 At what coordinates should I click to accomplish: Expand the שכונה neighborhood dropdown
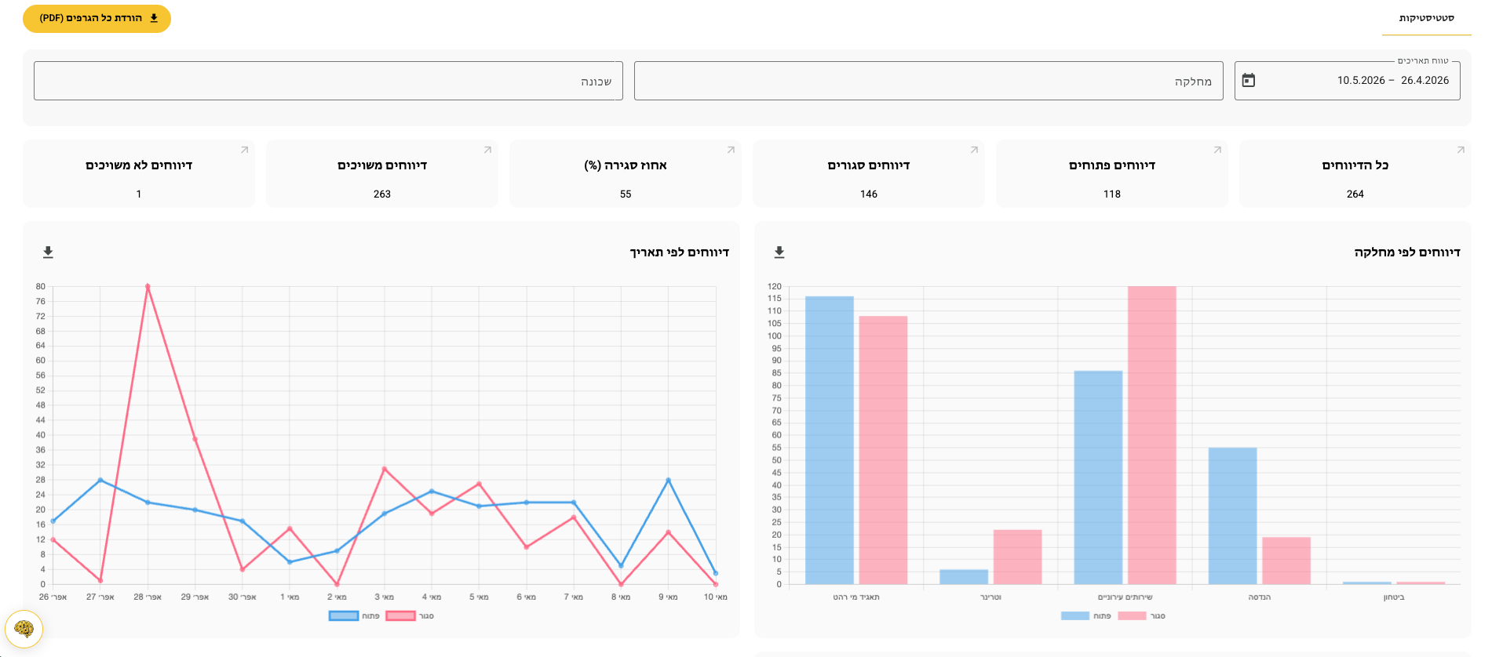pos(328,81)
